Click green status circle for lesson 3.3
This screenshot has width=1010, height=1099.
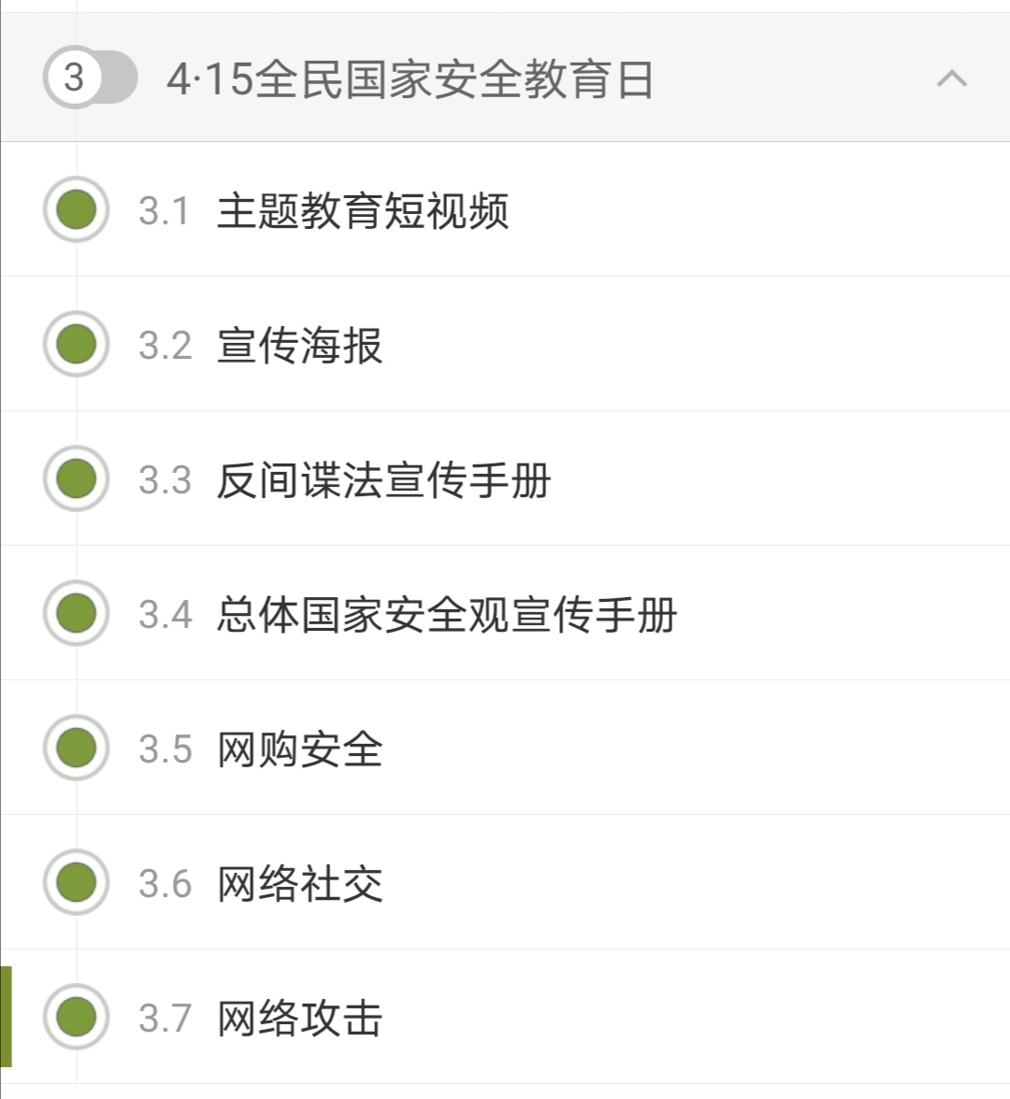[76, 478]
